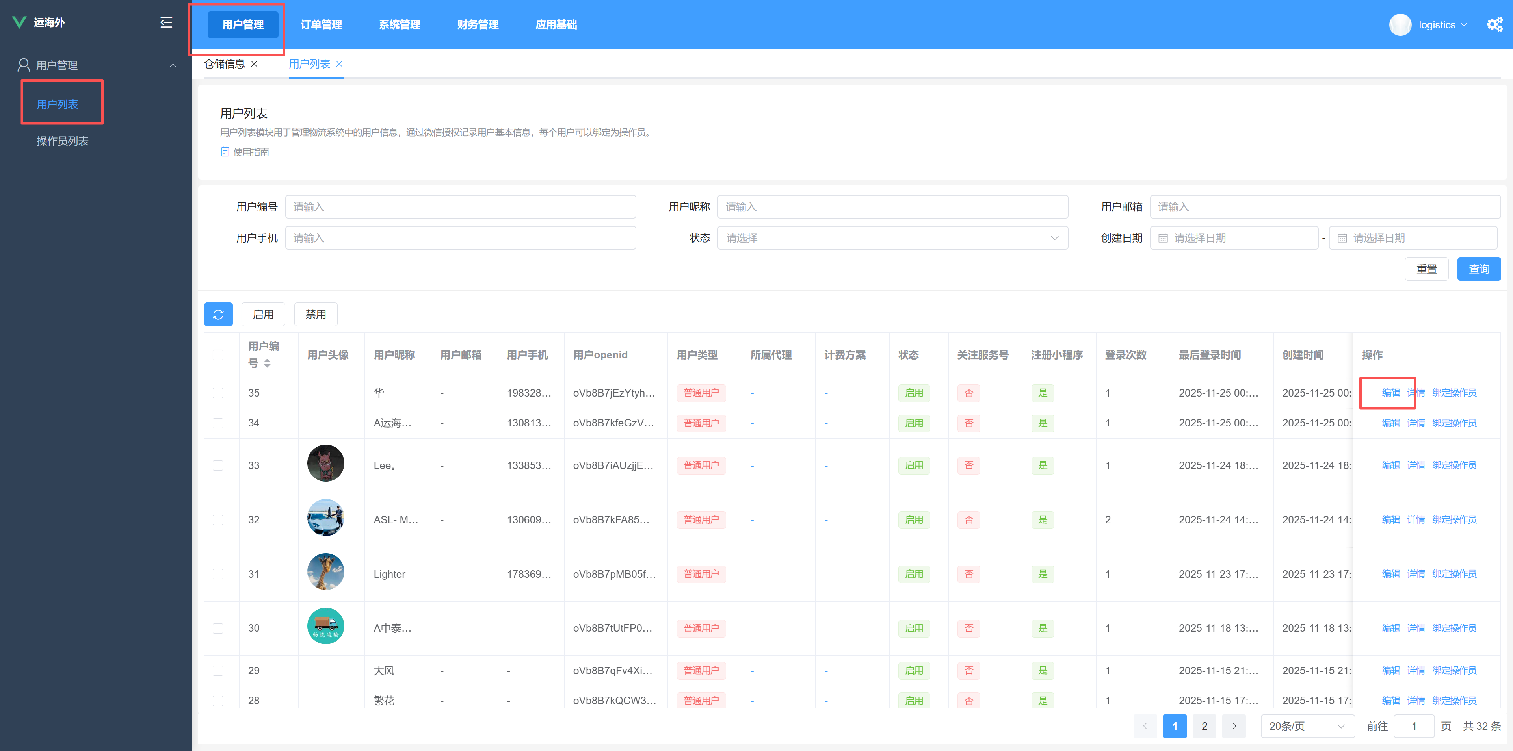Tick the checkbox for user 33

(218, 465)
